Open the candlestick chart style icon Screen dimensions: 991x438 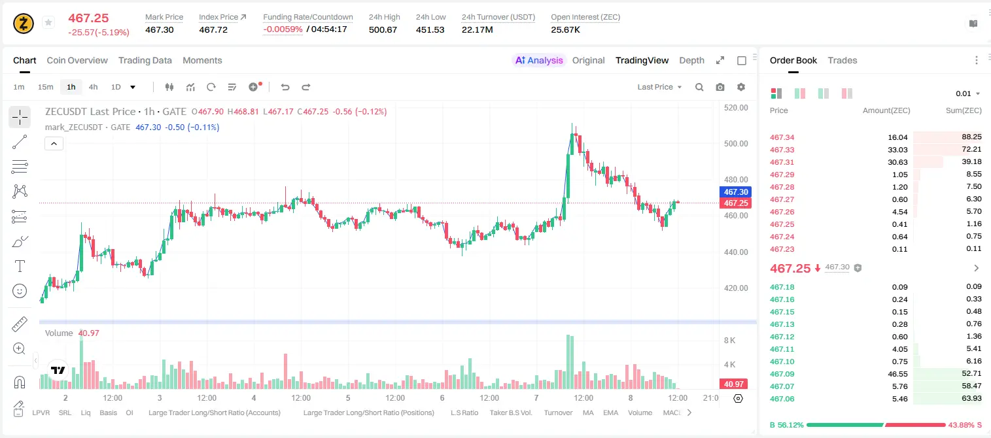coord(169,87)
